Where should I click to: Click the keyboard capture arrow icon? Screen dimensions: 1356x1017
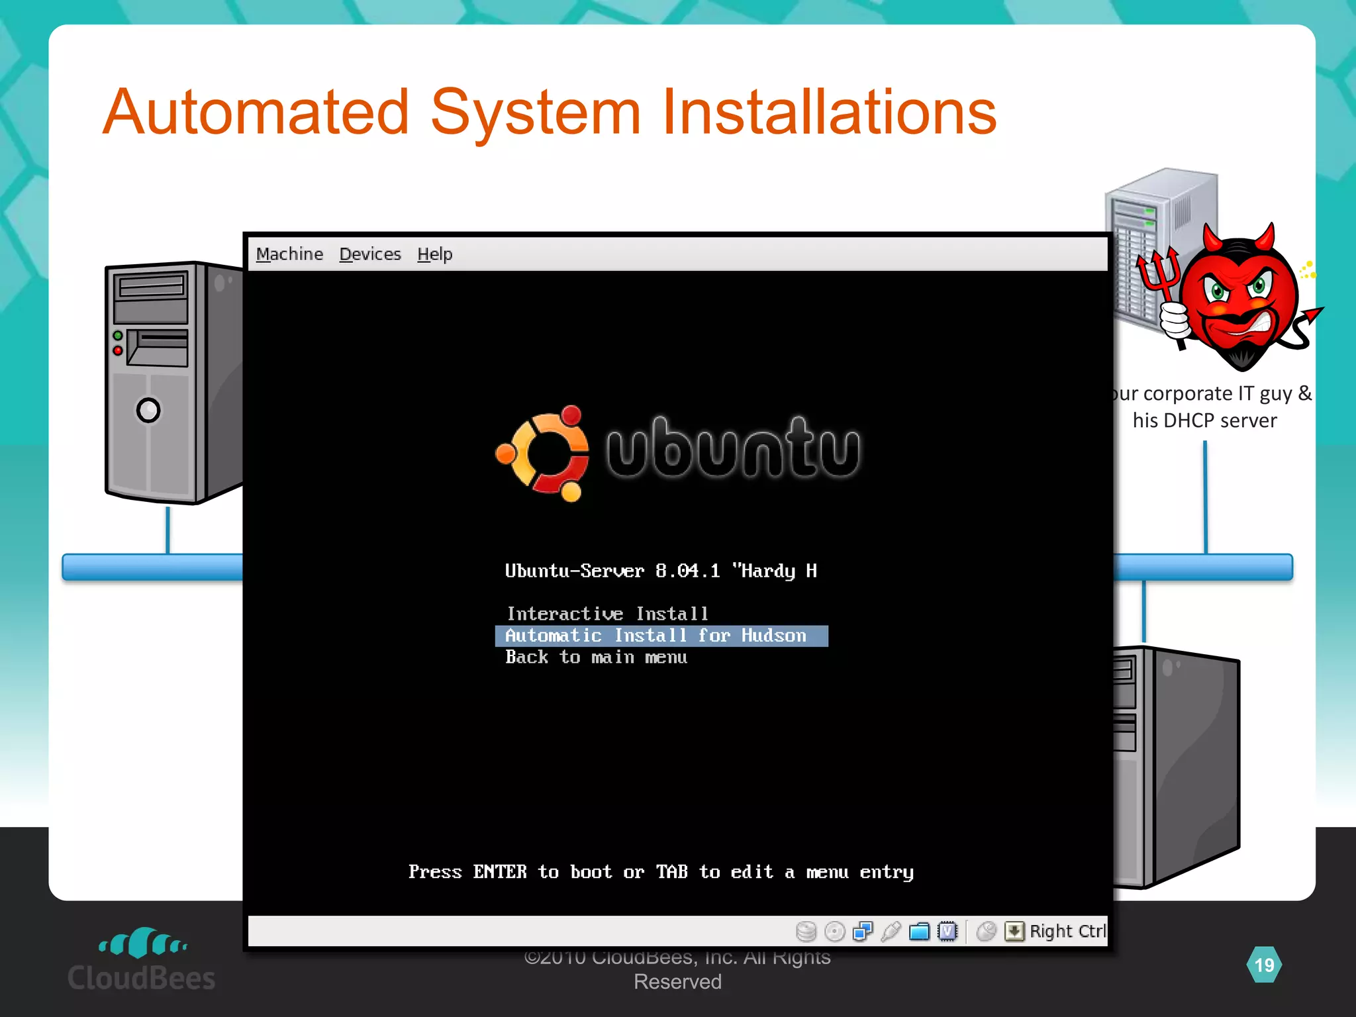tap(1014, 932)
